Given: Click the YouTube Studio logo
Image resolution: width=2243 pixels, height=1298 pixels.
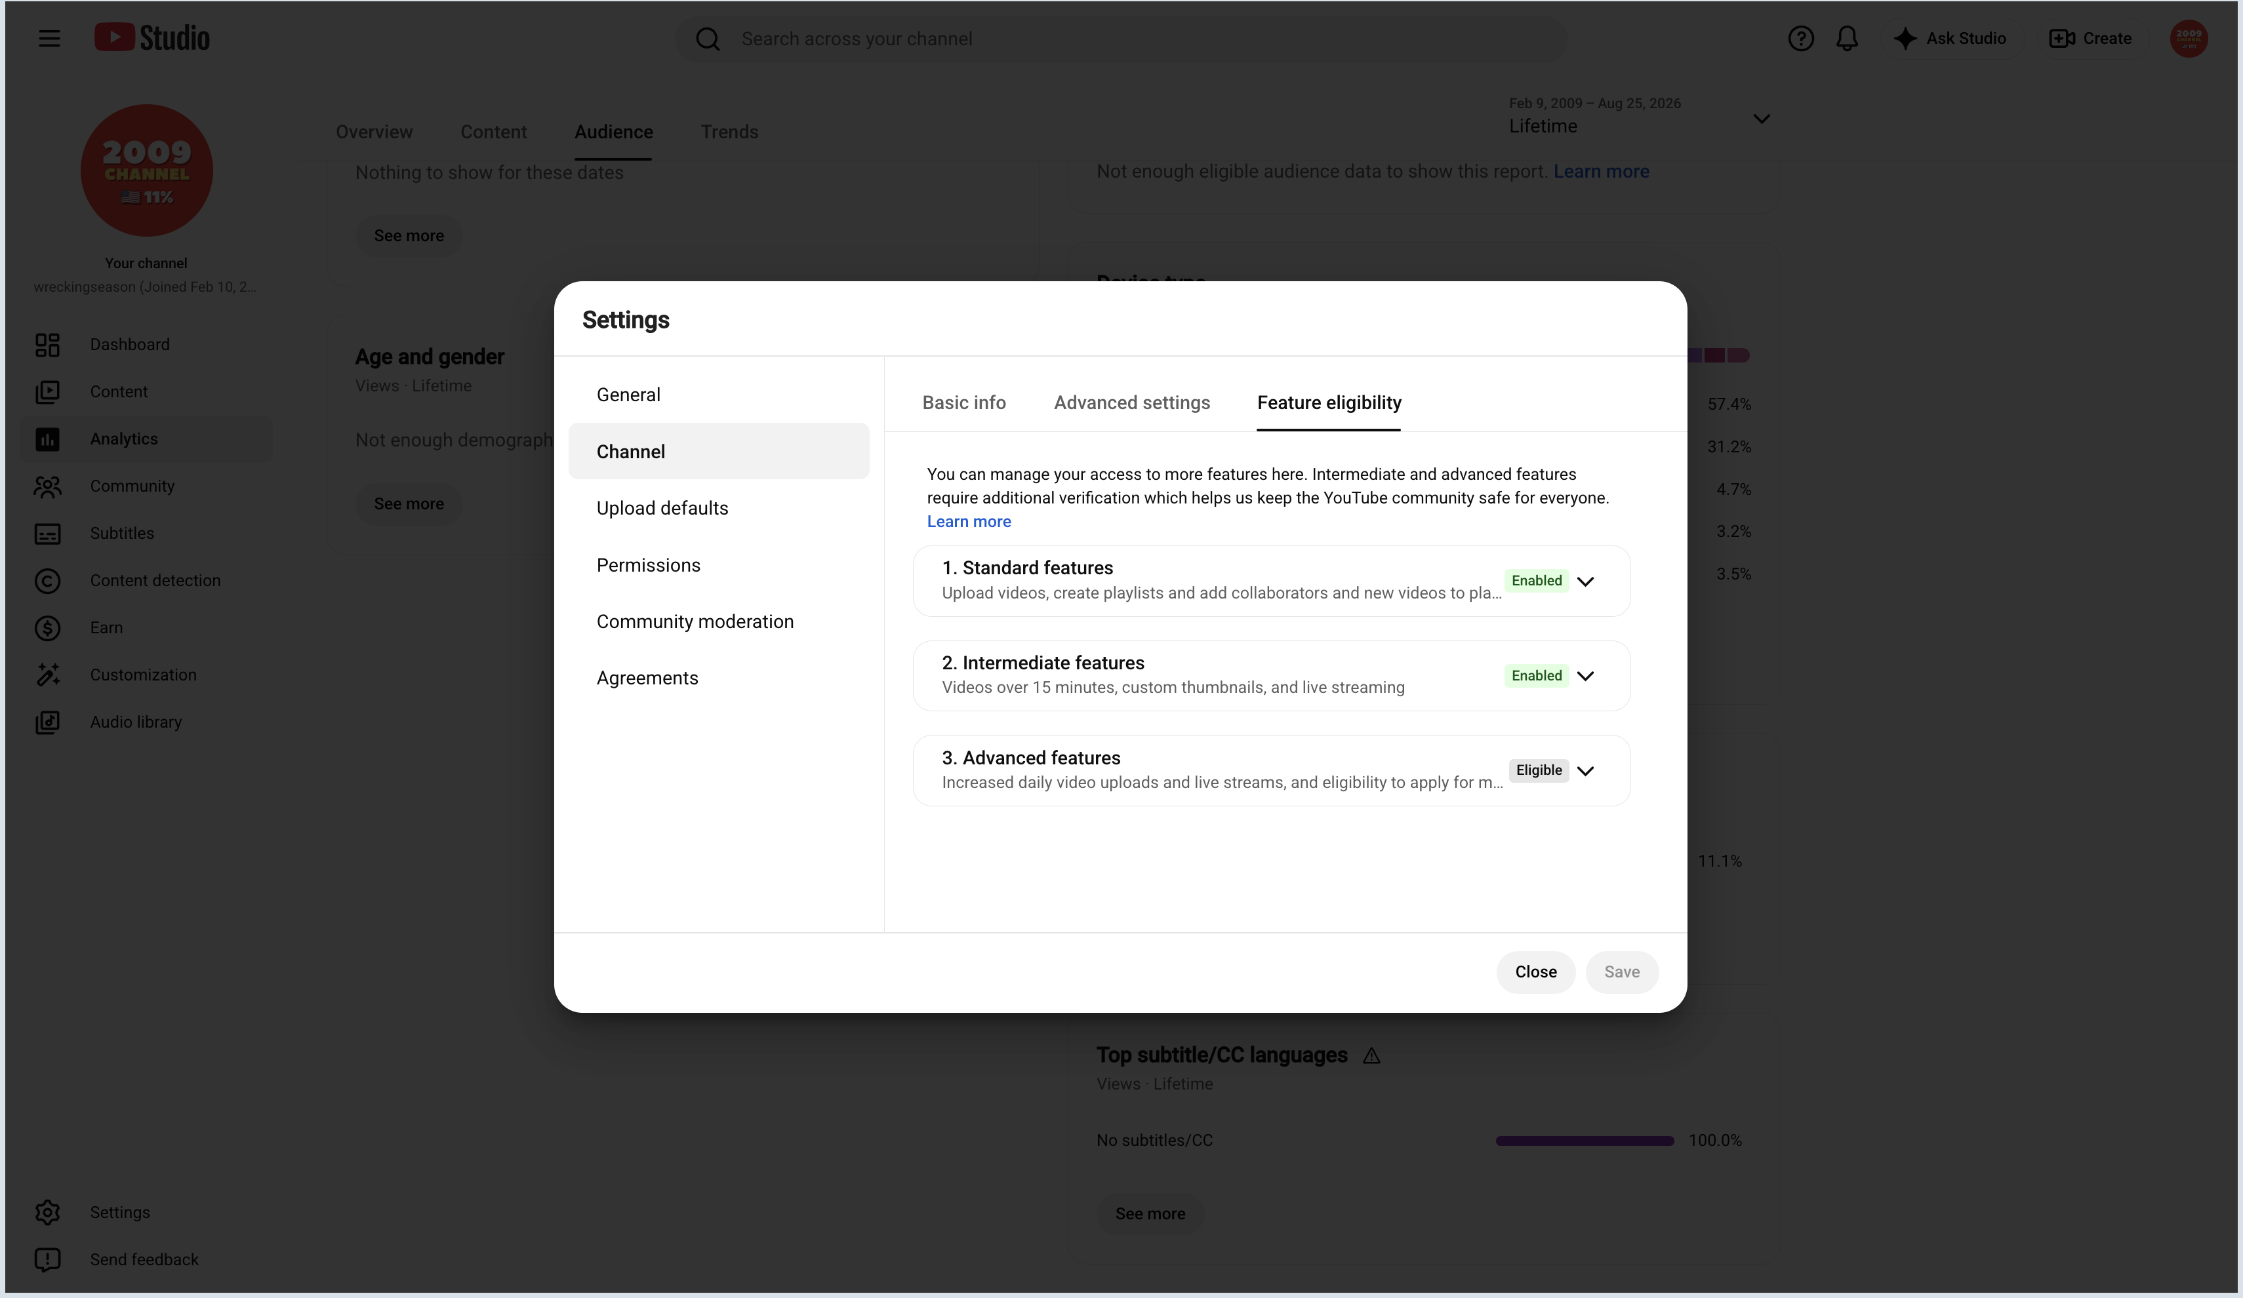Looking at the screenshot, I should 152,37.
